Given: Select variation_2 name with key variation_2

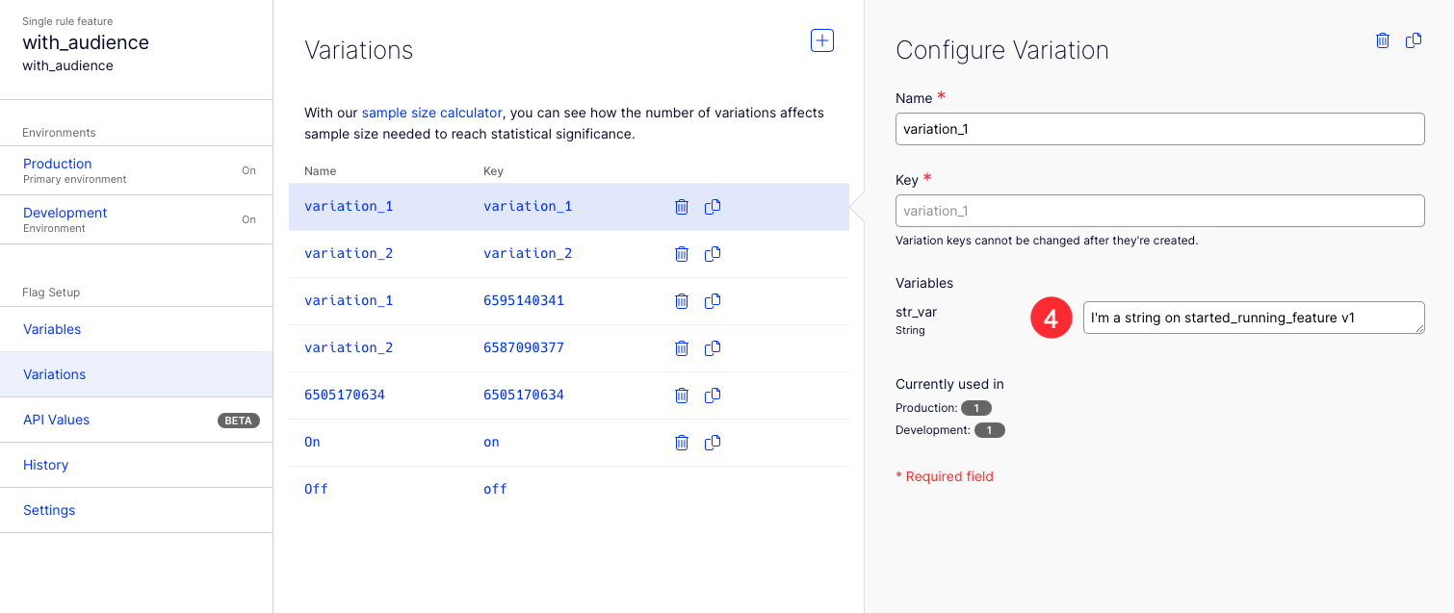Looking at the screenshot, I should pos(349,253).
